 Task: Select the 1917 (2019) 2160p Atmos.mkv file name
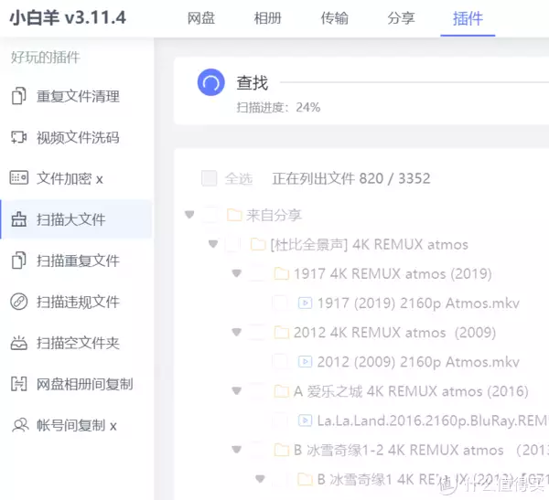pyautogui.click(x=418, y=303)
